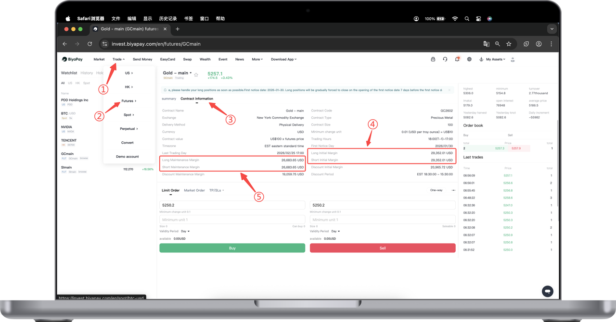Open the language globe icon
Viewport: 616px width, 322px height.
(x=469, y=59)
